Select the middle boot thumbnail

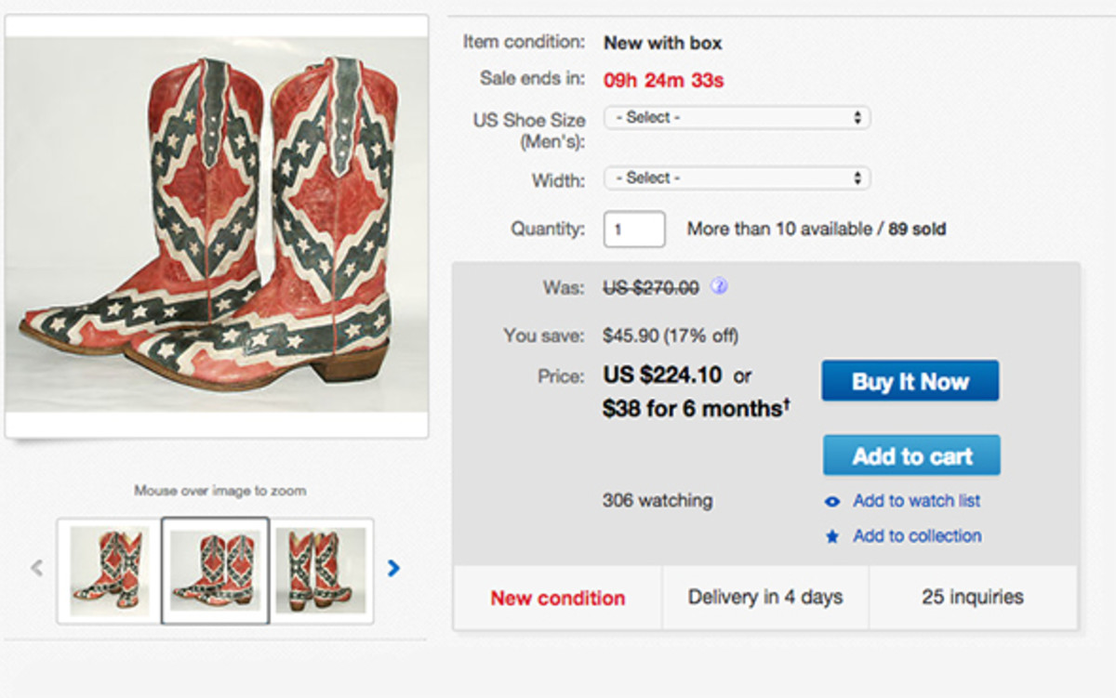215,570
